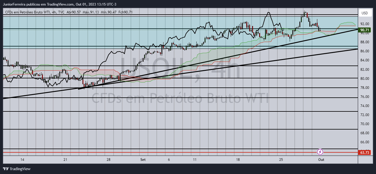Click the '25' date axis label
The width and height of the screenshot is (376, 174).
tap(281, 160)
